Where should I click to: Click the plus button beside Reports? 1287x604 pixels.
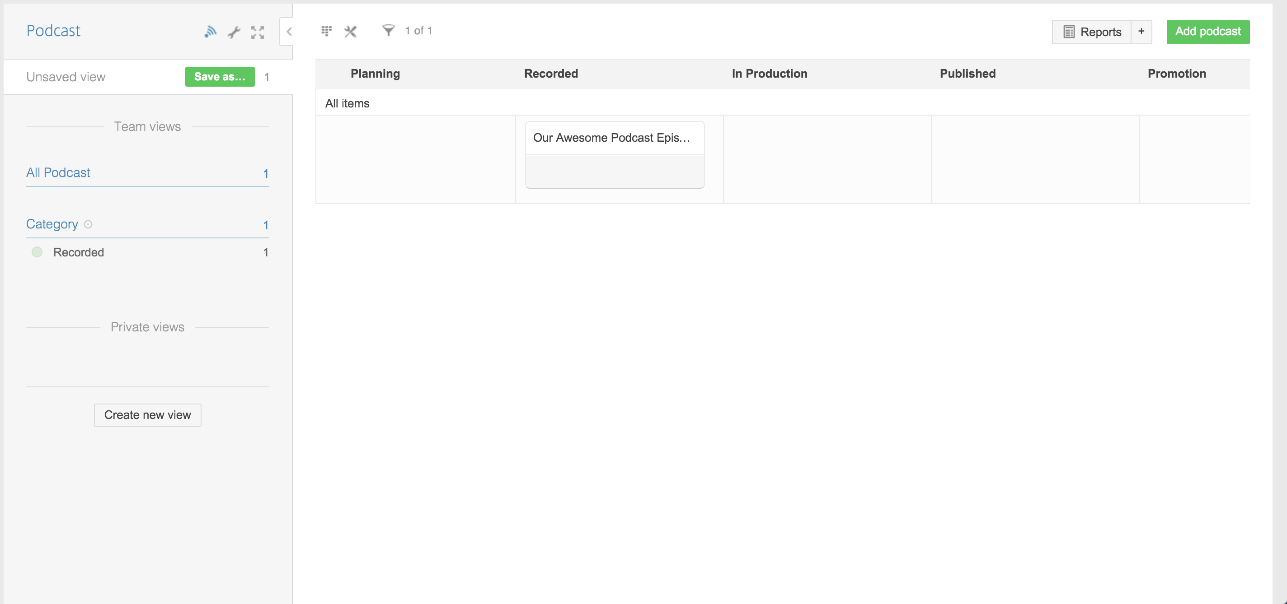pos(1141,32)
